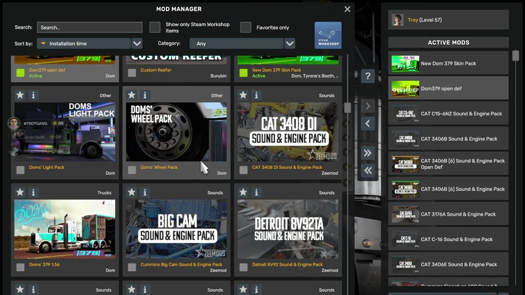Viewport: 525px width, 295px height.
Task: Show info for Doms' Light Pack
Action: (33, 95)
